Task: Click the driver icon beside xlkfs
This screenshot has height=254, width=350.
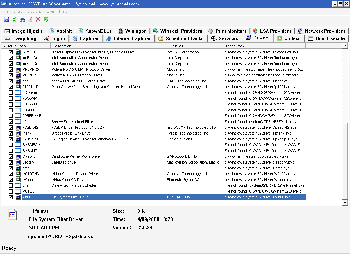Action: click(x=18, y=197)
